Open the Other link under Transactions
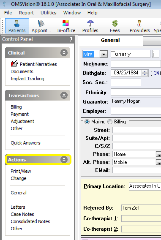Screen dimensions: 161x240 (x=16, y=128)
